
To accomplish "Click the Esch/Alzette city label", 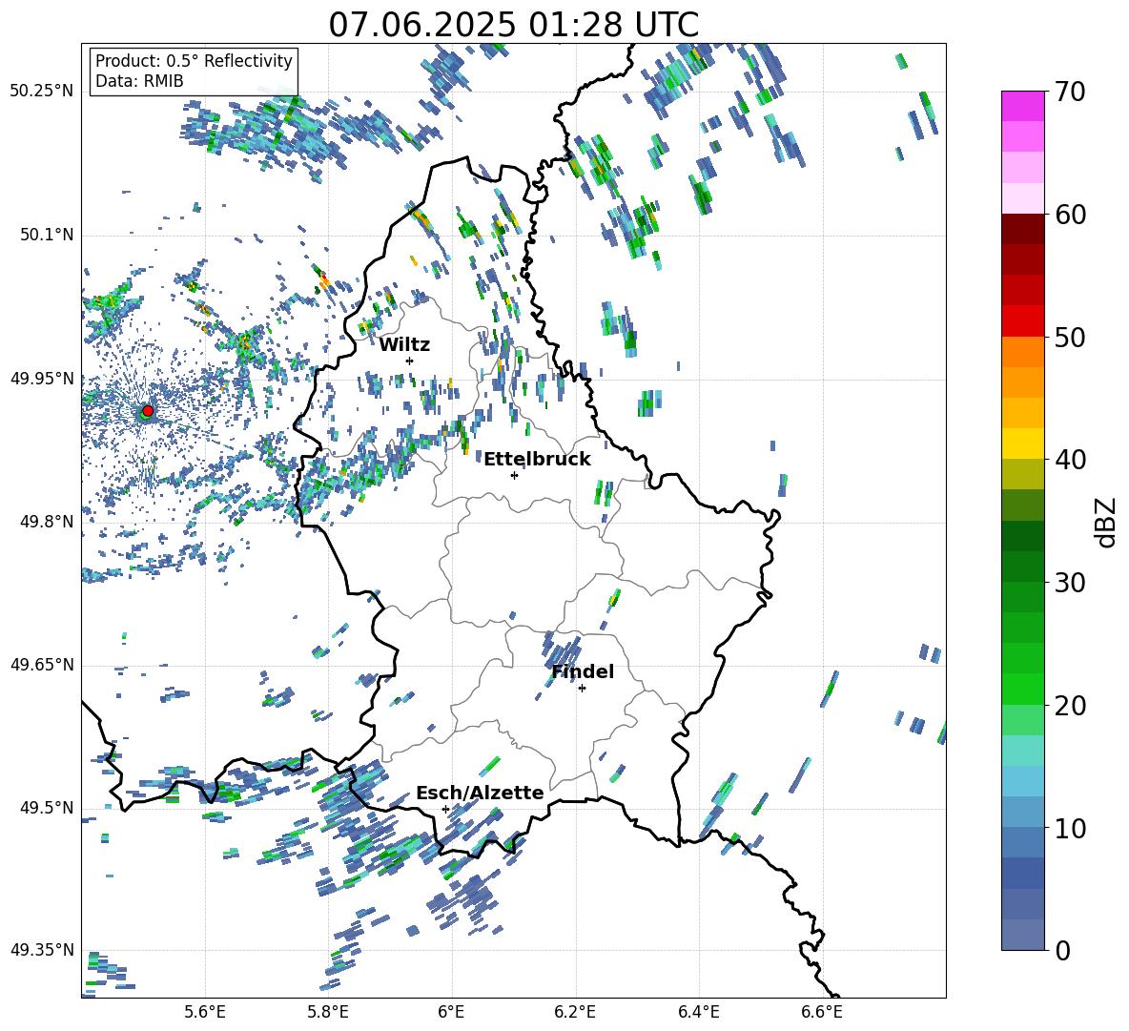I will click(x=480, y=793).
